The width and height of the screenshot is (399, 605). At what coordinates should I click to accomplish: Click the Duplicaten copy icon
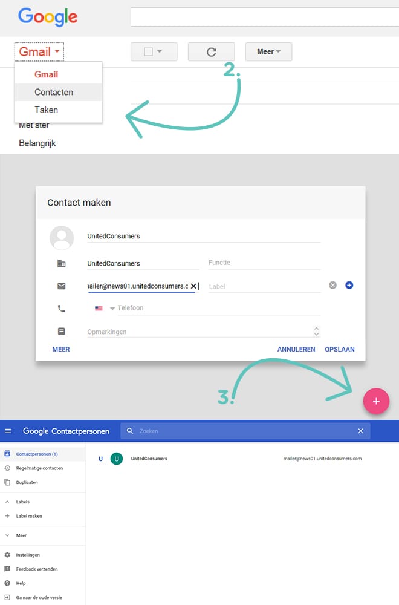pyautogui.click(x=7, y=482)
